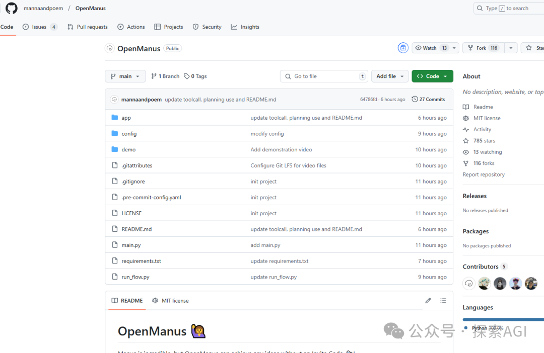Screen dimensions: 544x353
Task: Switch to the Code tab
Action: (x=7, y=27)
